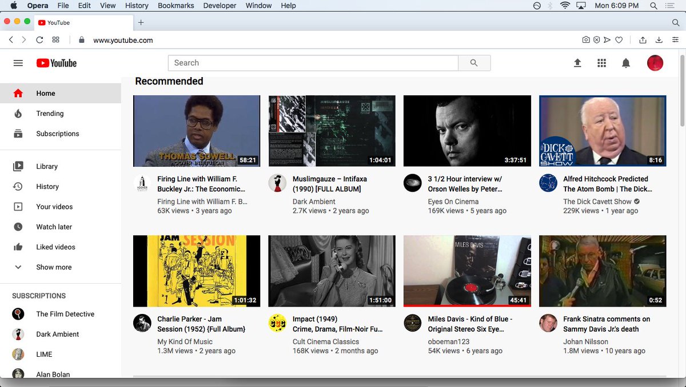686x387 pixels.
Task: Open LIME subscription channel
Action: tap(61, 354)
